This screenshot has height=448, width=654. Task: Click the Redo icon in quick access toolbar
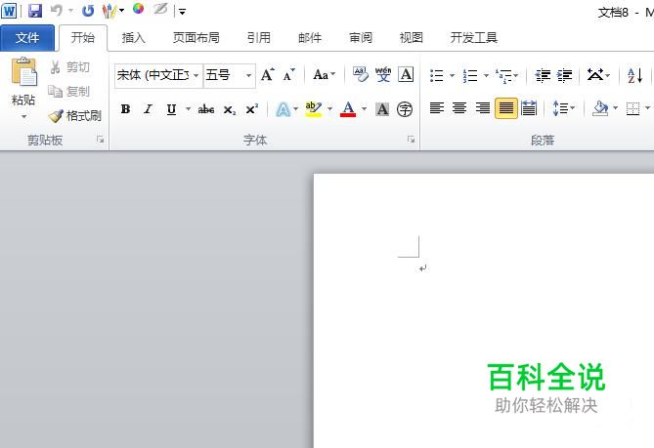[x=88, y=11]
